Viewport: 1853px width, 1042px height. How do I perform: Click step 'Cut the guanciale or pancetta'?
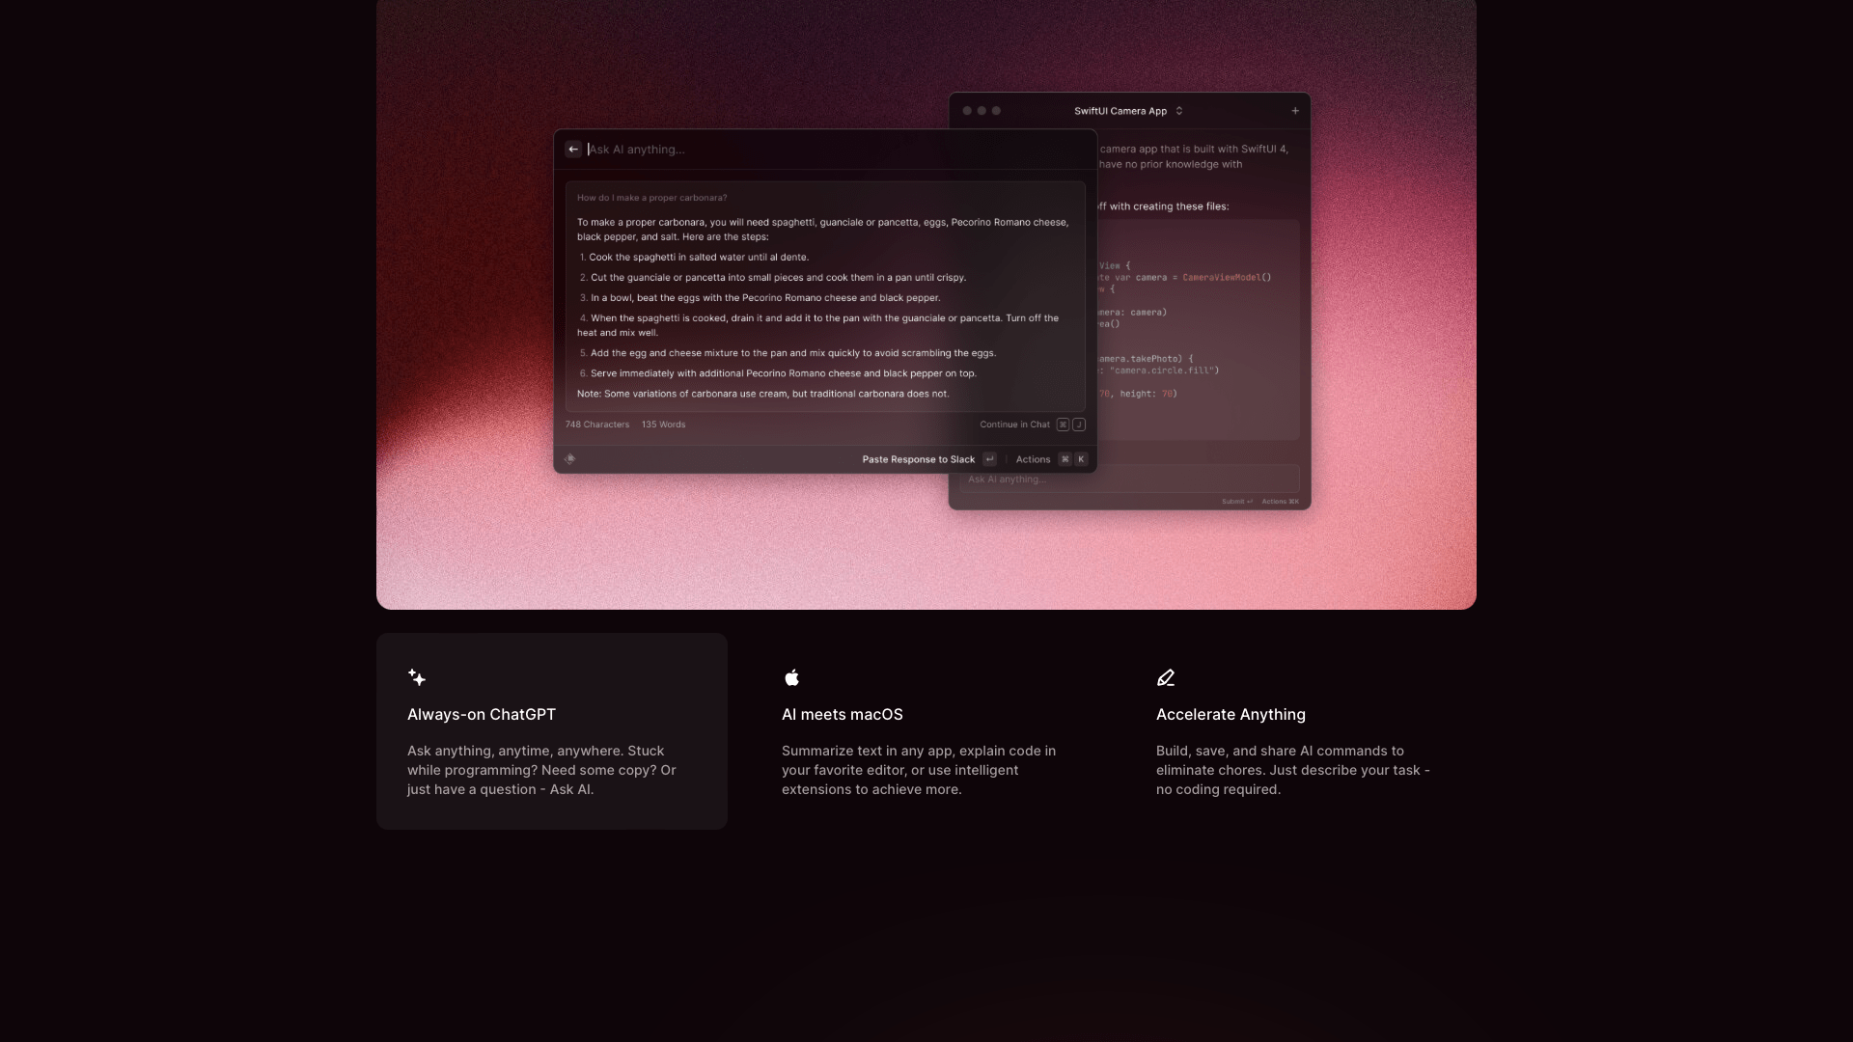point(778,278)
